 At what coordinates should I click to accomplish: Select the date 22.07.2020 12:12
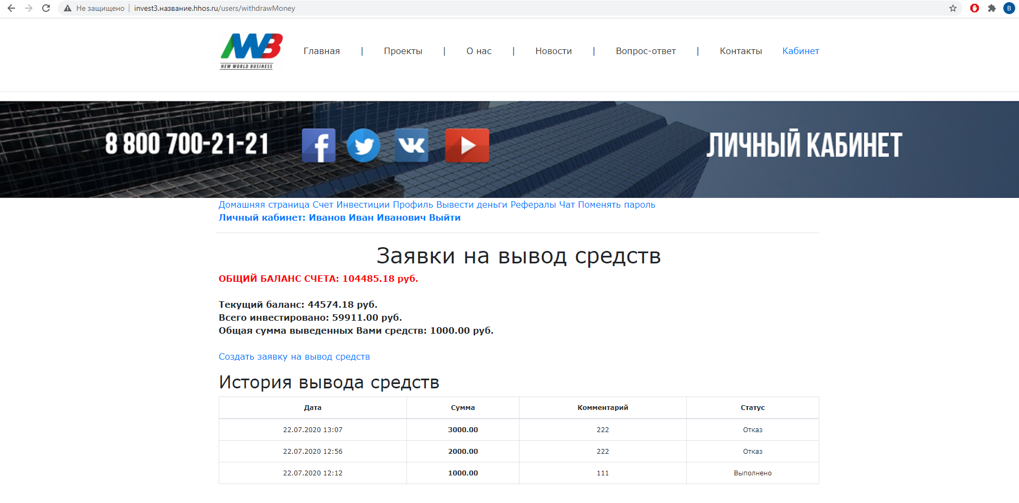tap(313, 473)
